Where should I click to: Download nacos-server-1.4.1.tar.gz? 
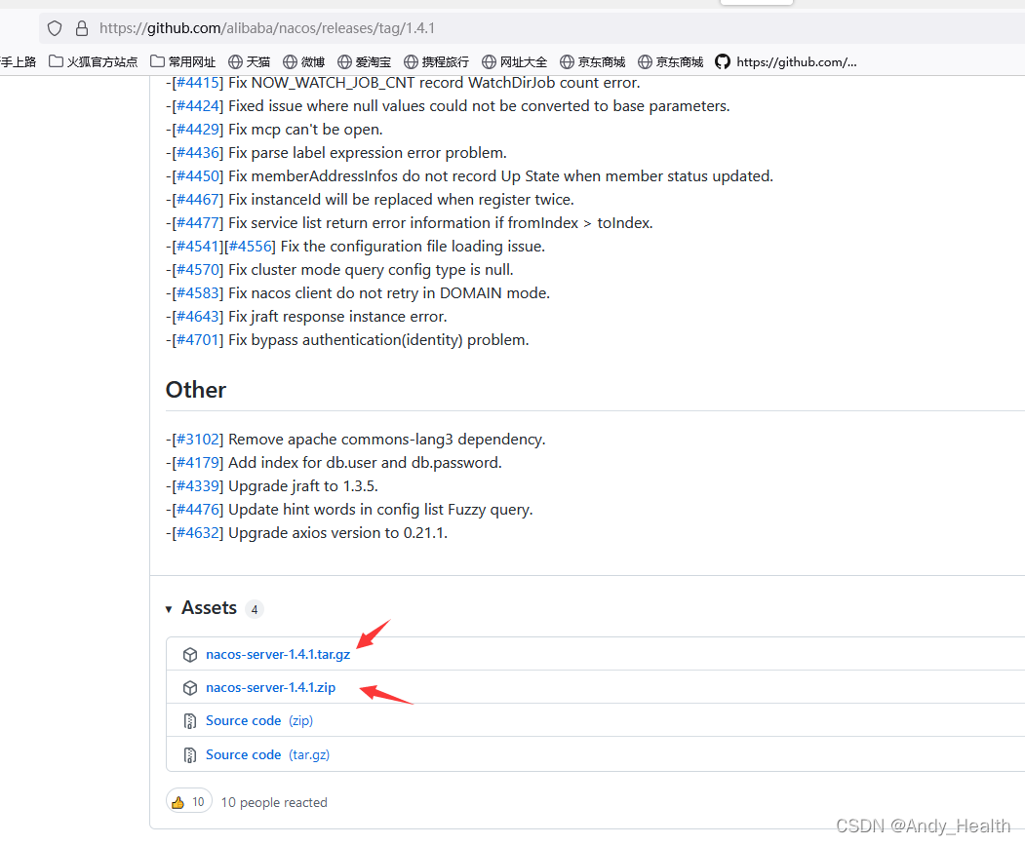click(x=278, y=654)
